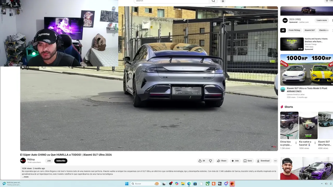Viewport: 333px width, 187px height.
Task: Click the Shorts section logo icon
Action: [282, 107]
